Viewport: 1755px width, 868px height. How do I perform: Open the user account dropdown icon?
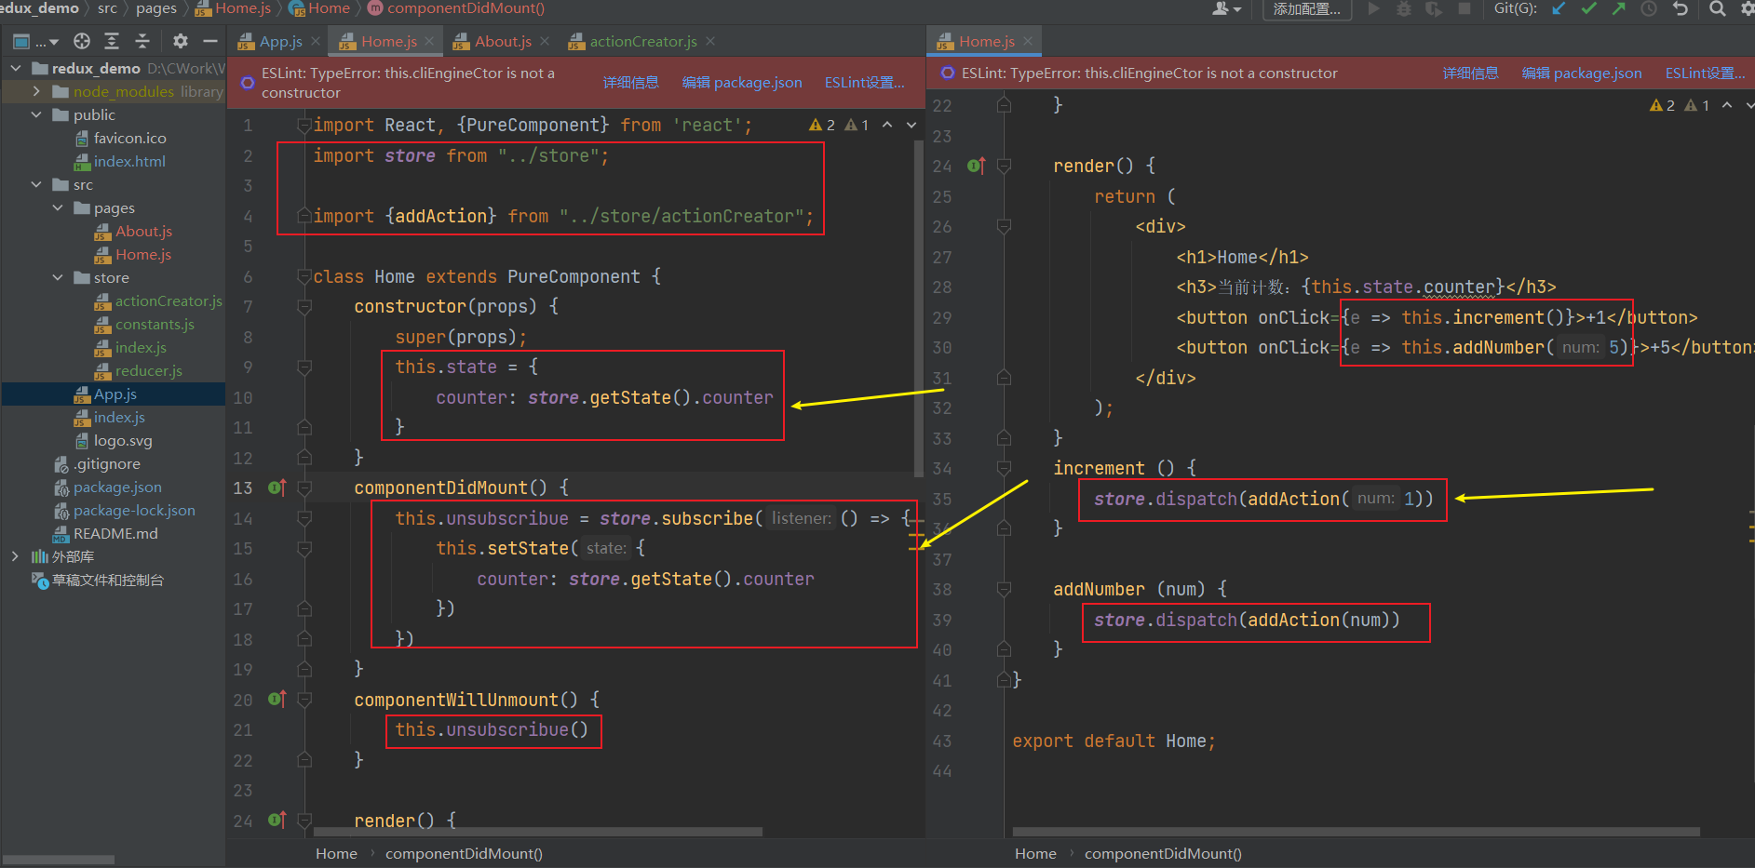1227,9
